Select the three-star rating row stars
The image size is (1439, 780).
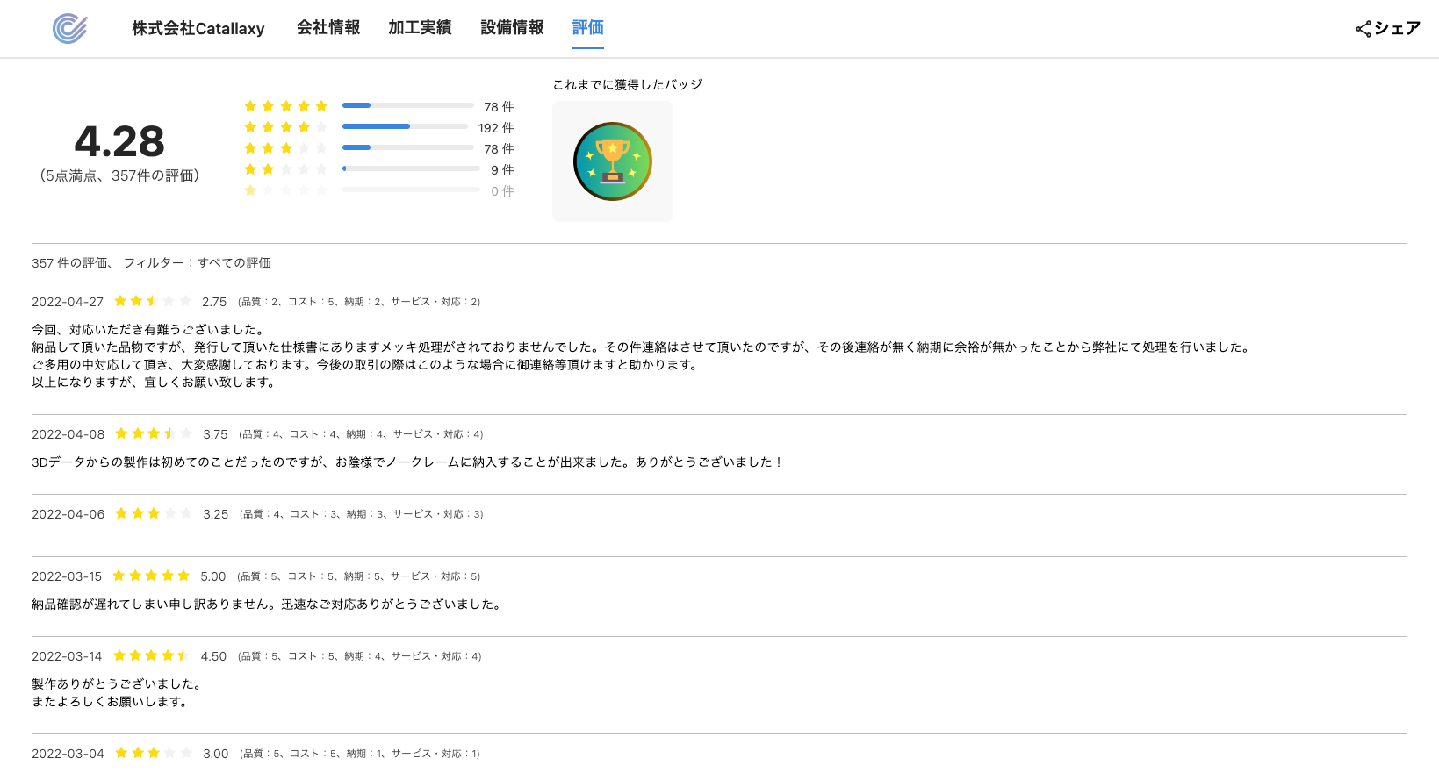click(x=285, y=148)
